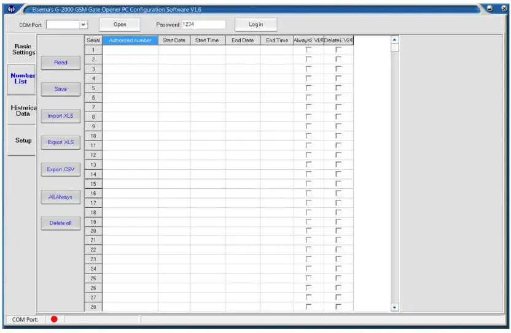Select the Authorized number column header

click(x=130, y=40)
